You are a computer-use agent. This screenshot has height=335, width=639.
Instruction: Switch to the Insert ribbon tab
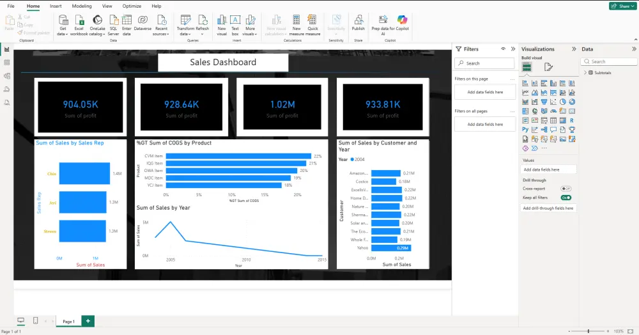pos(56,6)
